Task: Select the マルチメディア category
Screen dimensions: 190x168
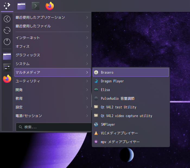Action: pyautogui.click(x=52, y=72)
